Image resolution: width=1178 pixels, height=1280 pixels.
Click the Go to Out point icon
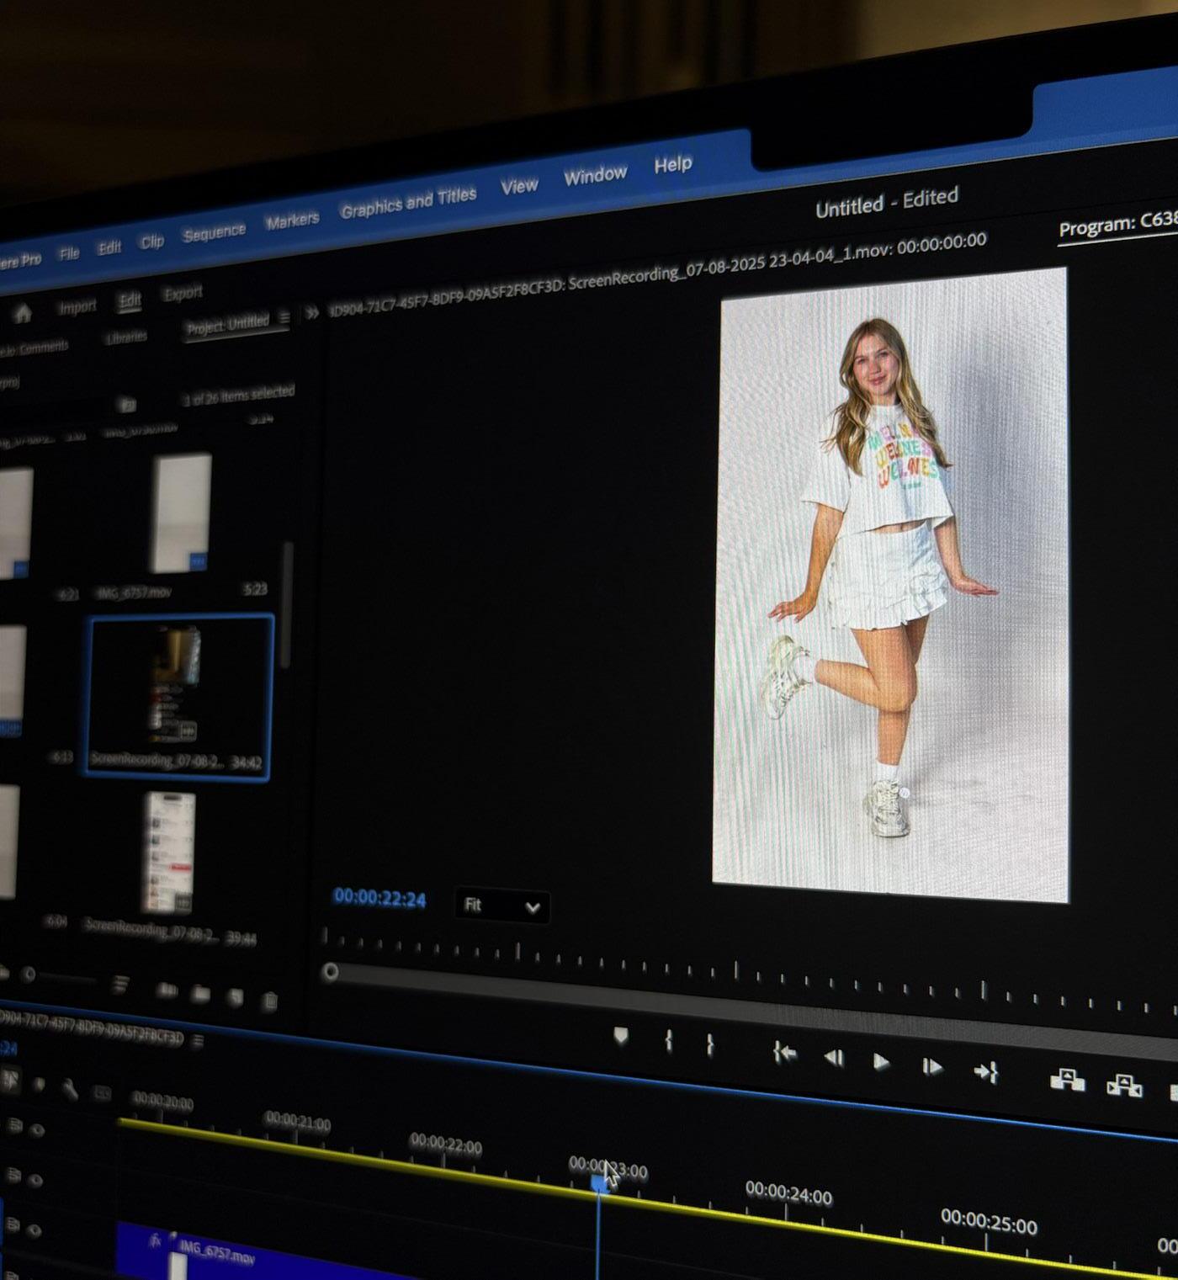pyautogui.click(x=985, y=1072)
